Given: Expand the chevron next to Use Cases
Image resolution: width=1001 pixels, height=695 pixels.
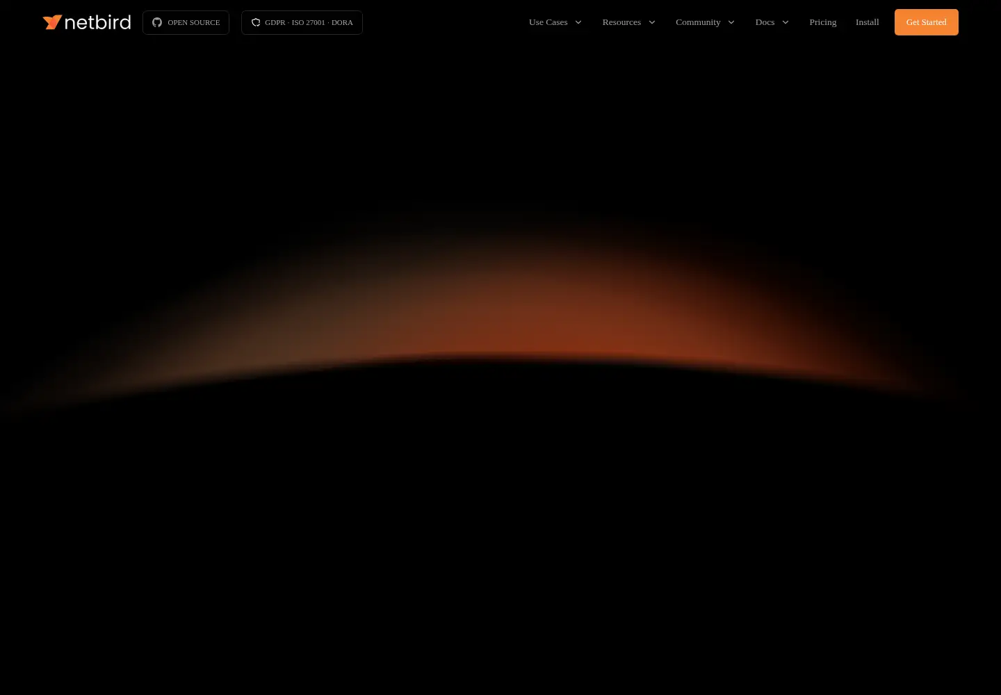Looking at the screenshot, I should coord(578,22).
